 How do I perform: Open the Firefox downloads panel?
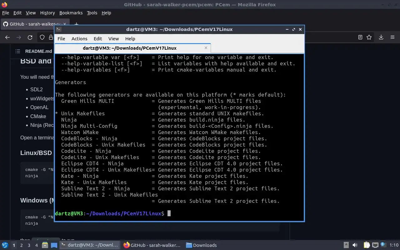coord(381,37)
